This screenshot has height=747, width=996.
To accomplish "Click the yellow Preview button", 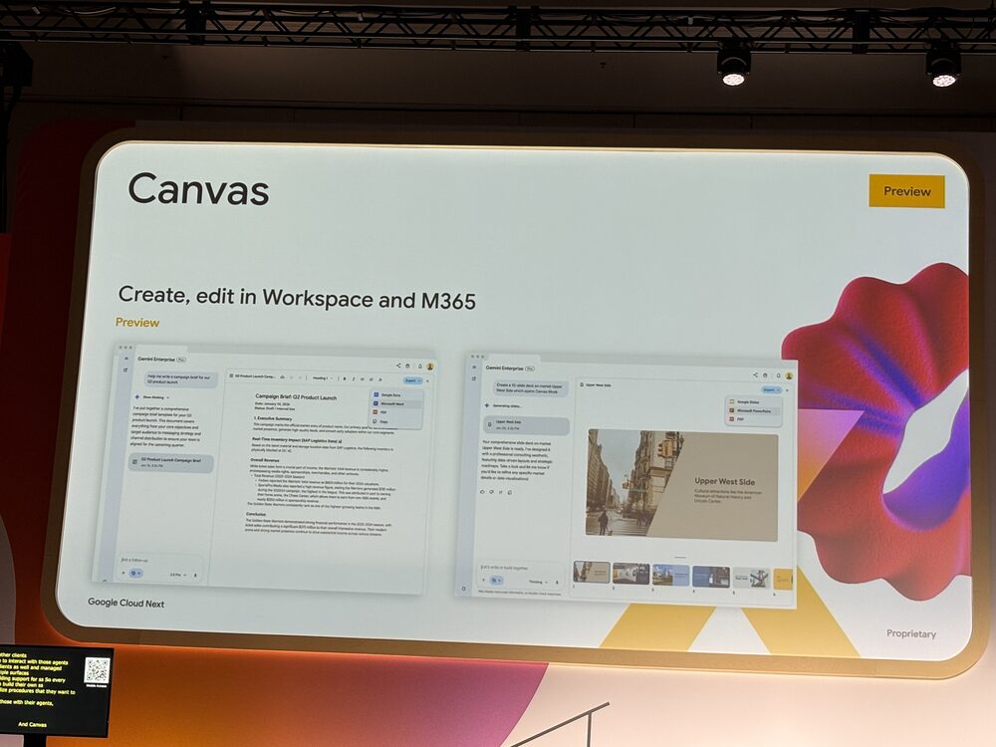I will (906, 191).
